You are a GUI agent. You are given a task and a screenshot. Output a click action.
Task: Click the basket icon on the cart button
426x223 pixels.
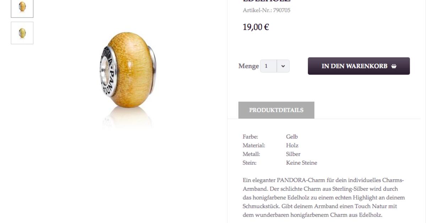point(394,66)
